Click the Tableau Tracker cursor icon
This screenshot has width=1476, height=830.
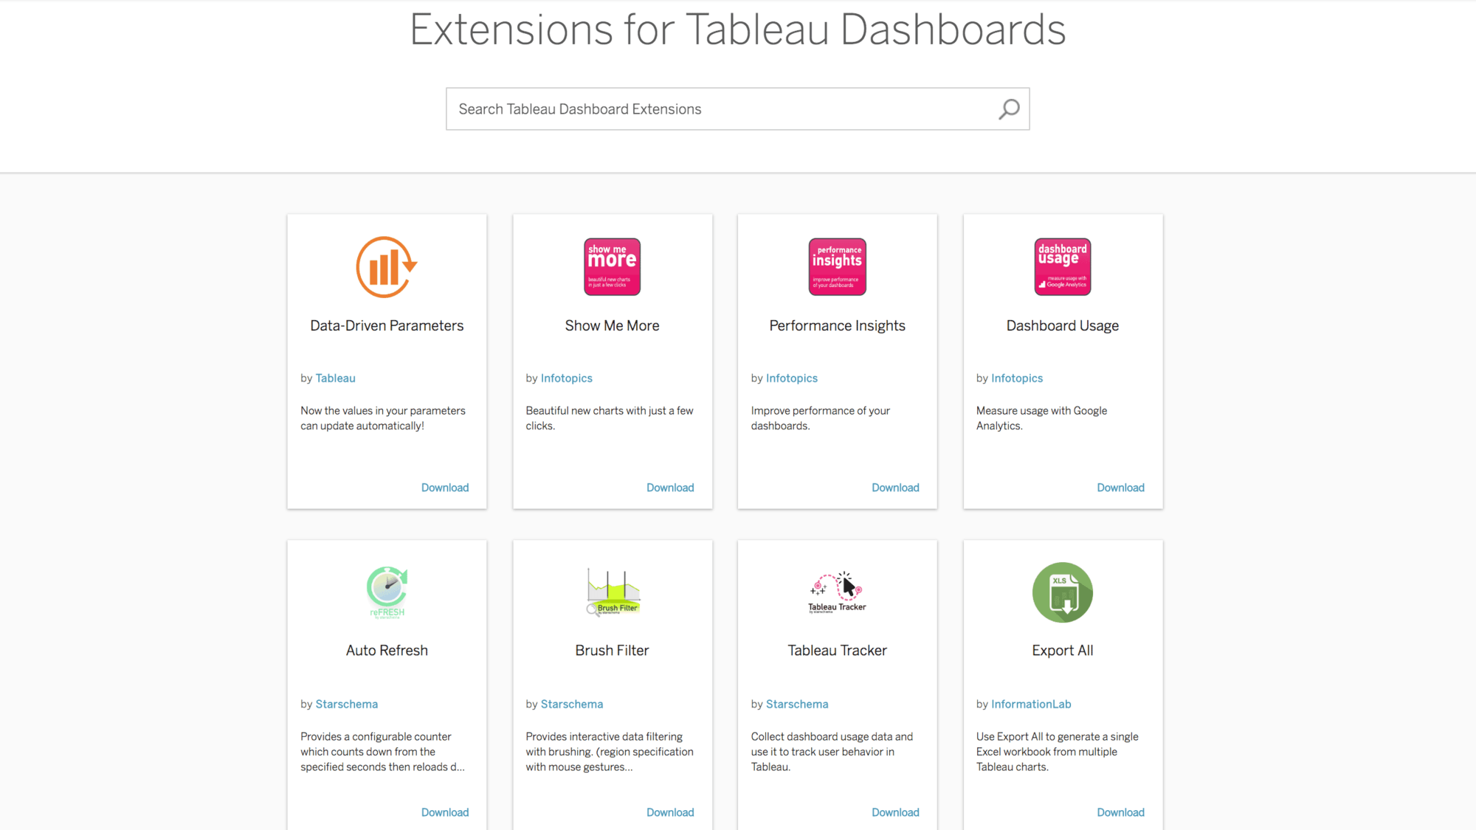tap(837, 591)
